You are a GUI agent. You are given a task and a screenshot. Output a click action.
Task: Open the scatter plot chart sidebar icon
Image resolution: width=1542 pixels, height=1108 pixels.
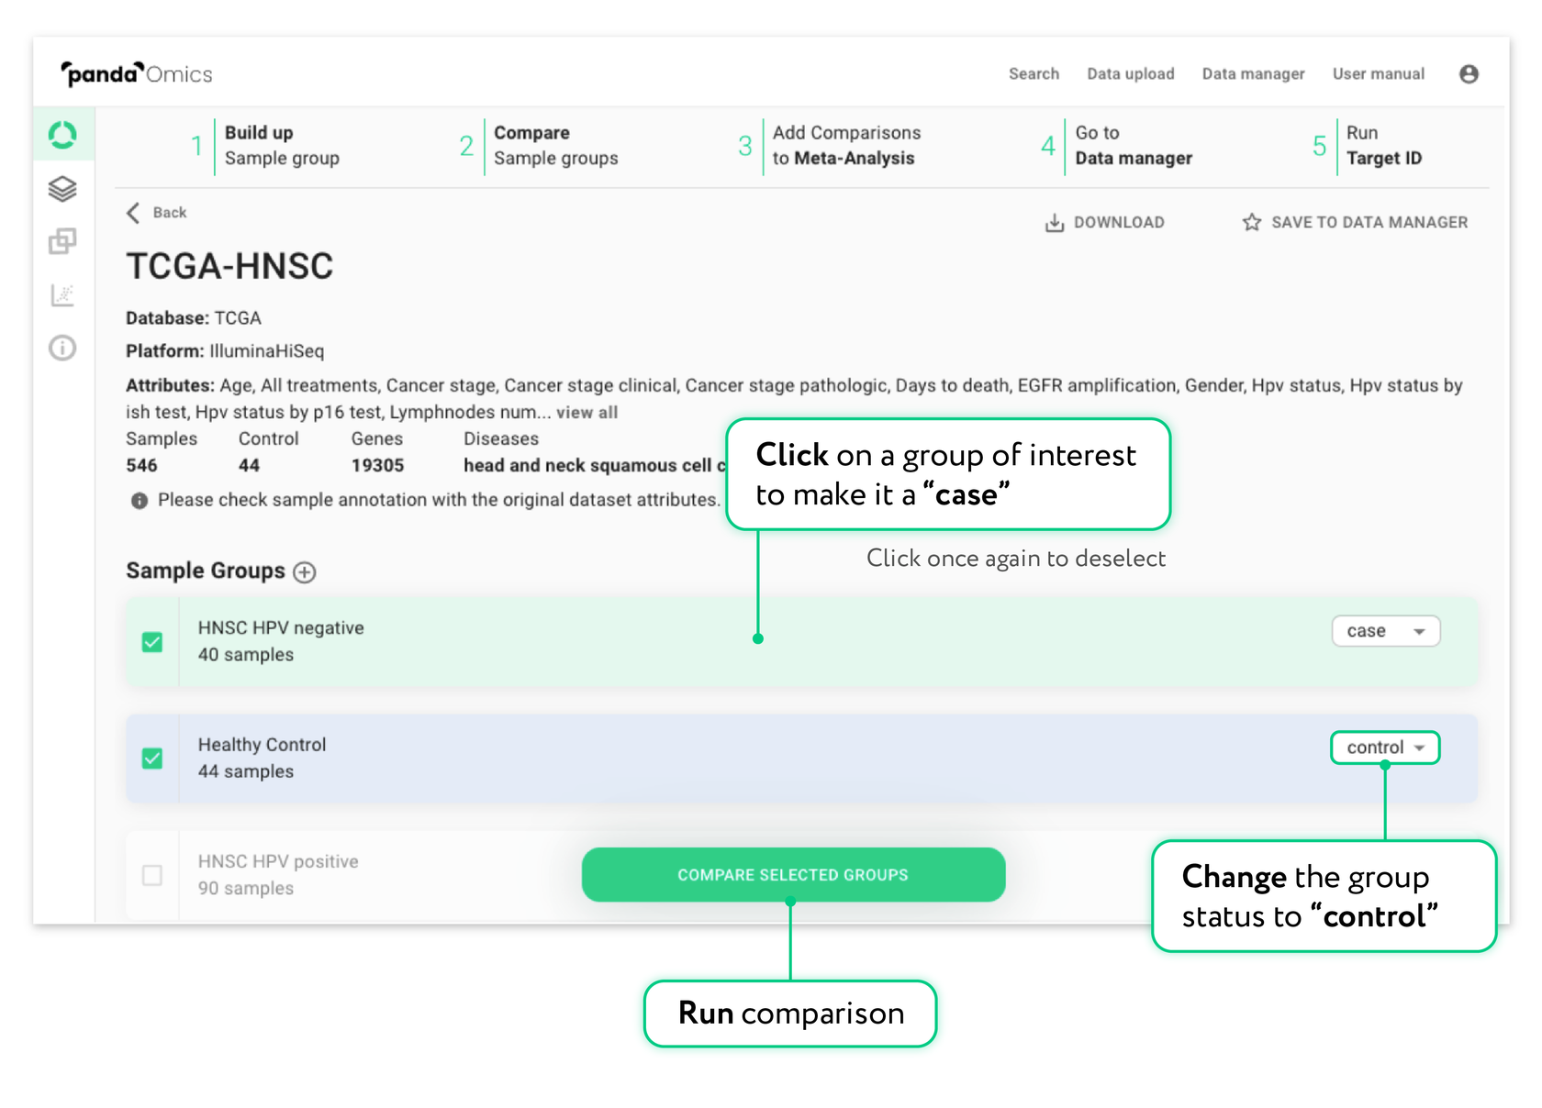[x=62, y=294]
